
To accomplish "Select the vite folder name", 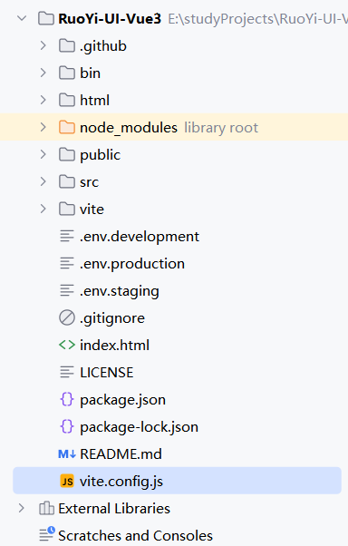I will (92, 209).
